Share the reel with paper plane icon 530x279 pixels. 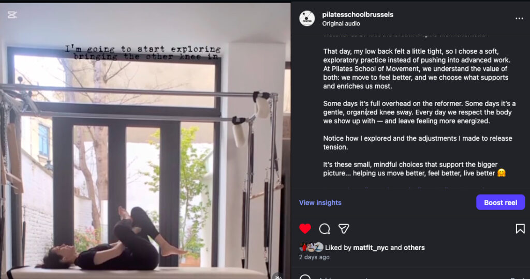[344, 229]
